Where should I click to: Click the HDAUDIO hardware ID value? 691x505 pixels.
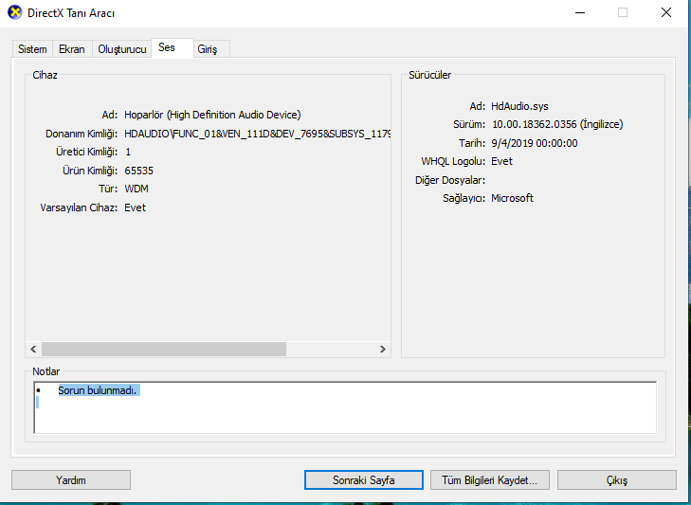tap(258, 134)
